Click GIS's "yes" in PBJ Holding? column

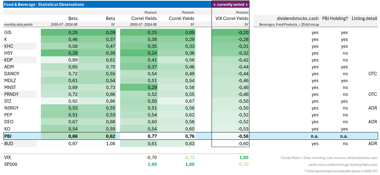(344, 32)
